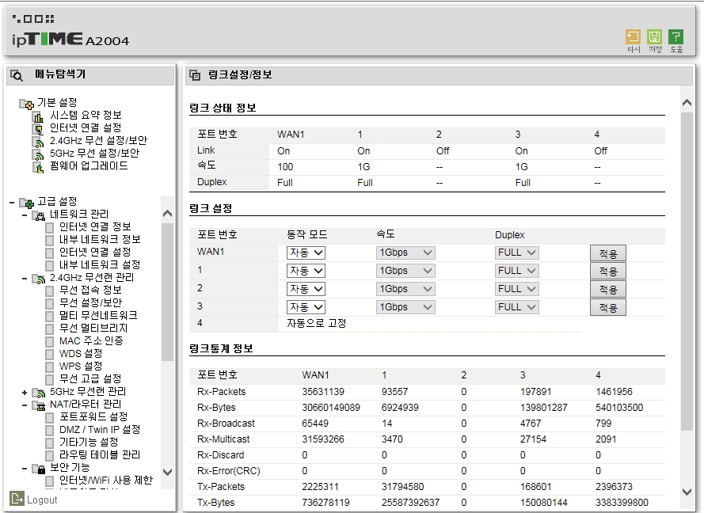Click 적용 button for port 1
This screenshot has height=513, width=704.
pyautogui.click(x=608, y=272)
